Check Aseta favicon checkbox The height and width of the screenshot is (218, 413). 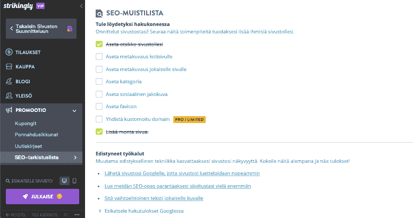tap(99, 107)
